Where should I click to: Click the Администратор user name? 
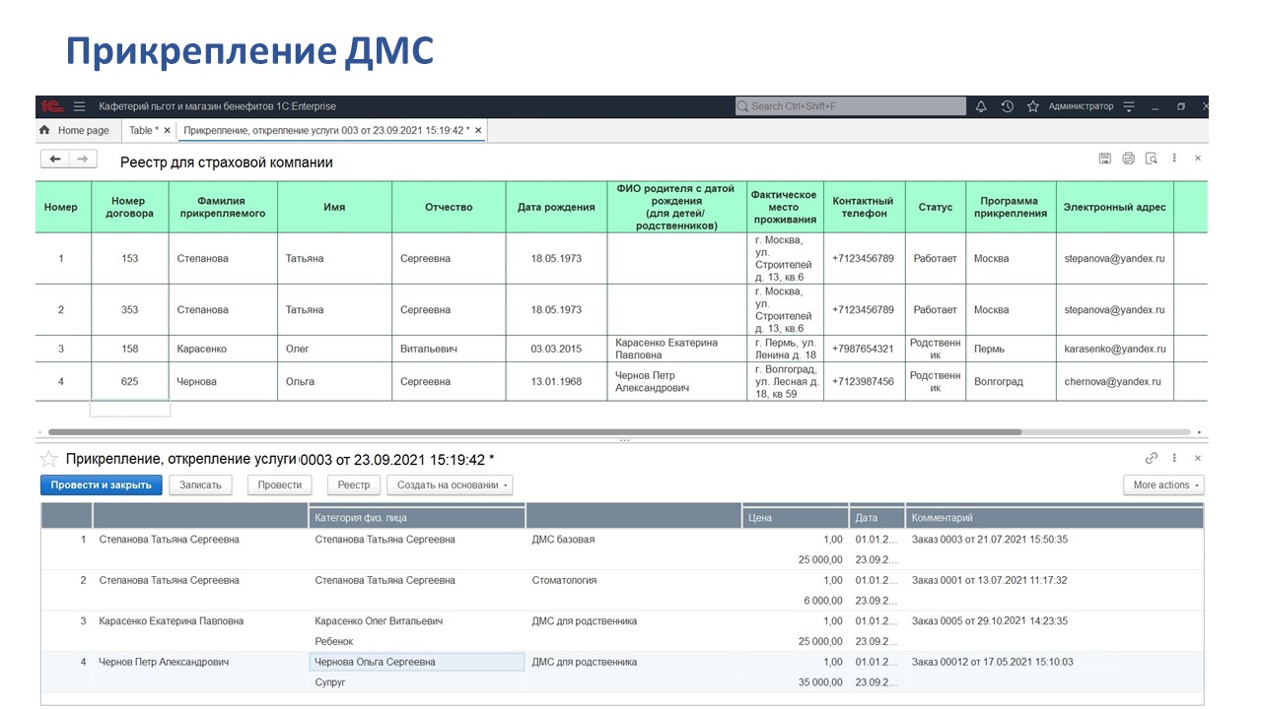(x=1081, y=106)
